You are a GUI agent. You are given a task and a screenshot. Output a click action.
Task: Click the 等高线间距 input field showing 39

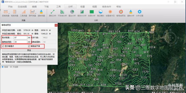(x=20, y=42)
